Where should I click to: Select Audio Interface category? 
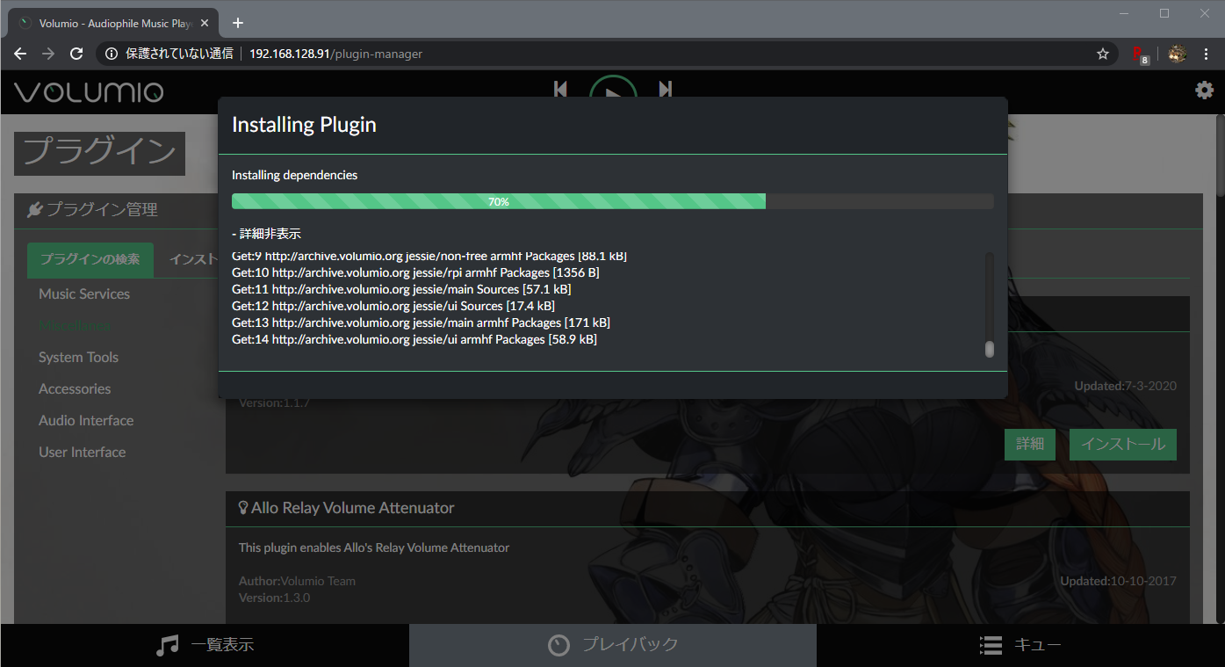click(x=86, y=420)
